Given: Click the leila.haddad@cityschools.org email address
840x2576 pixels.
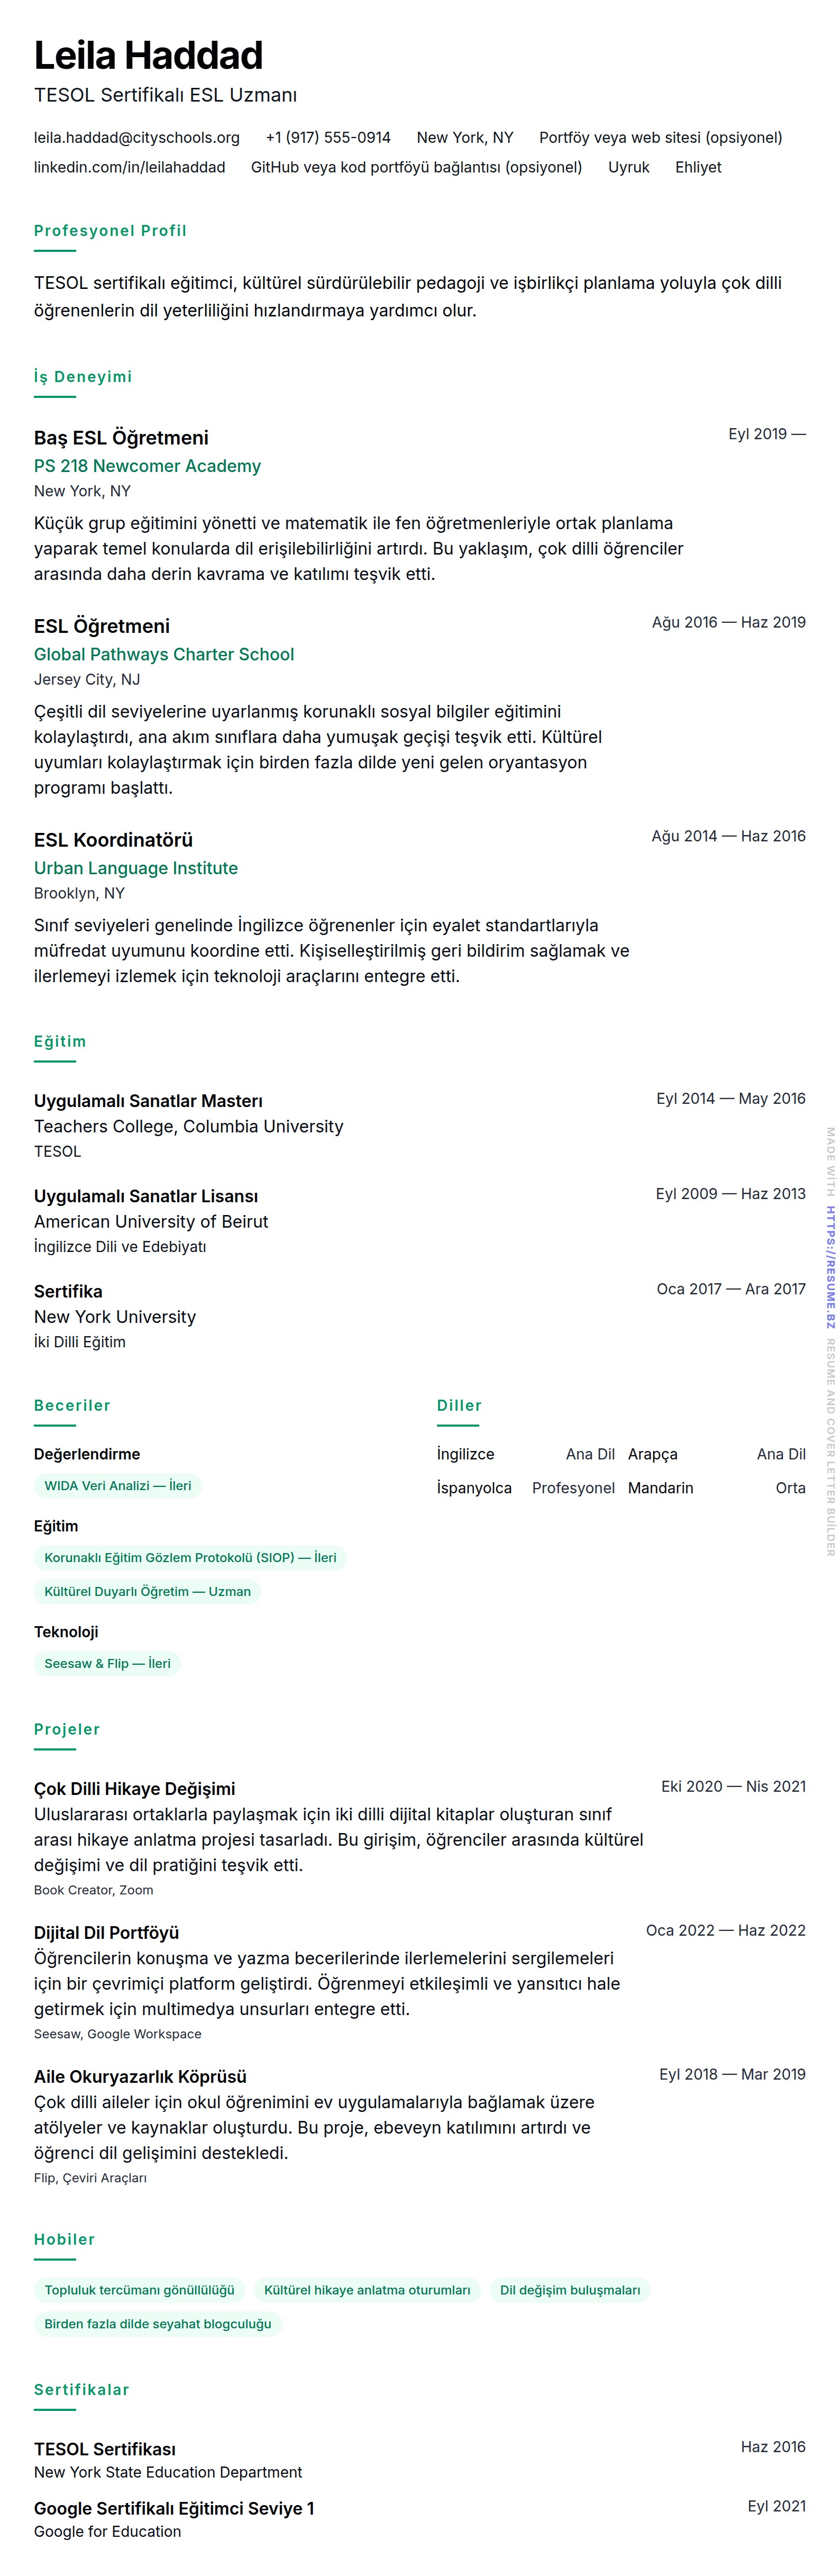Looking at the screenshot, I should point(137,138).
